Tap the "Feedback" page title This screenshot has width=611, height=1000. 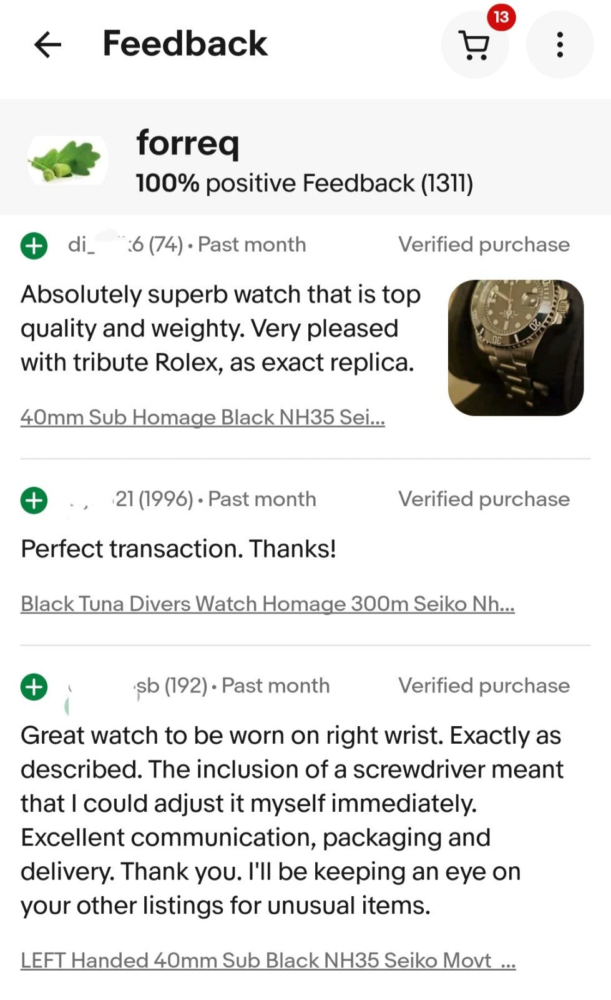[x=185, y=44]
